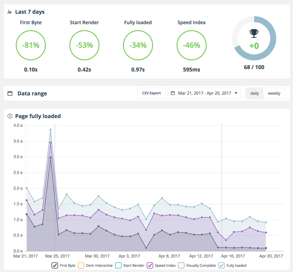Click the clock icon beside Page fully loaded
This screenshot has height=272, width=293.
coord(10,116)
